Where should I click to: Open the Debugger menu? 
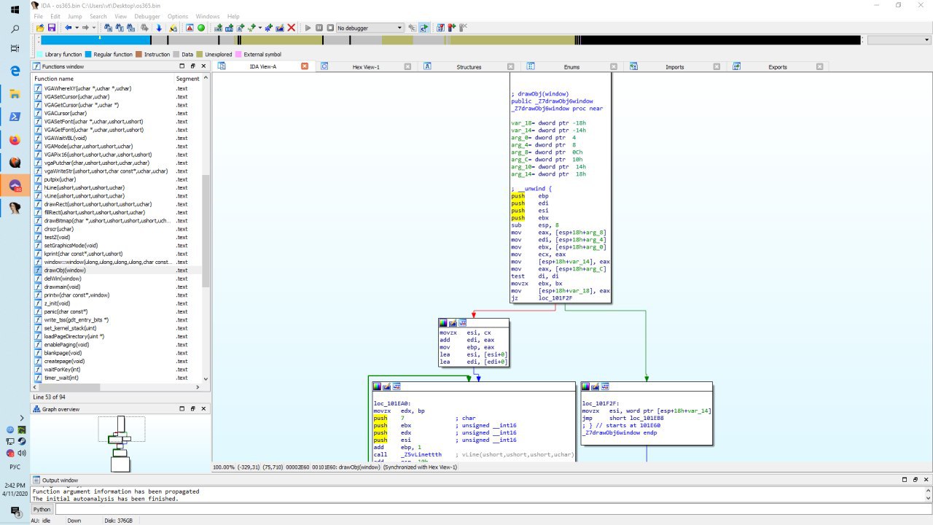pos(147,16)
